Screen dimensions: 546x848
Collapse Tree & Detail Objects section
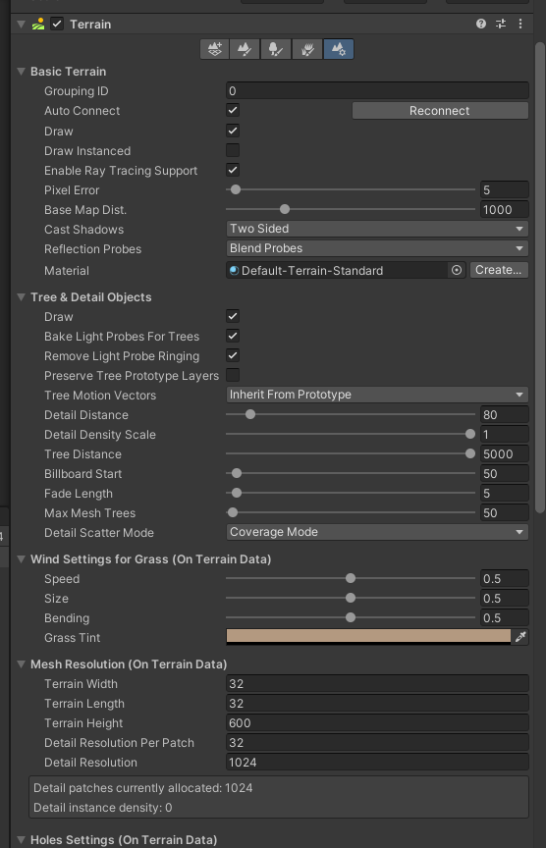pos(21,297)
